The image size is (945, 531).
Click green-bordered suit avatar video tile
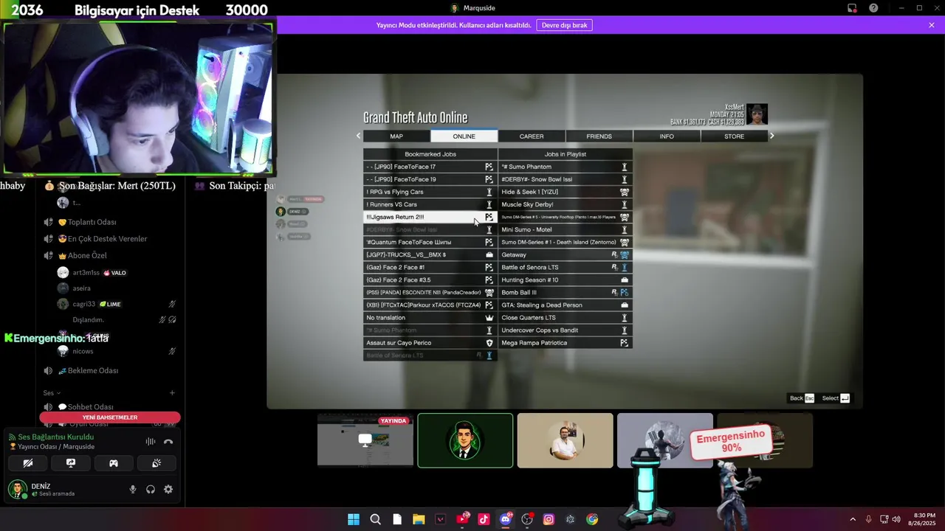[465, 440]
